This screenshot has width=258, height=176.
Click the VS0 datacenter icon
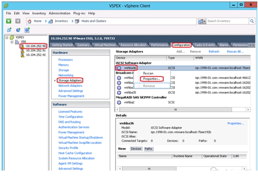17,42
